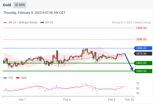
Task: Click the Feb 9 date axis label
Action: pyautogui.click(x=112, y=100)
